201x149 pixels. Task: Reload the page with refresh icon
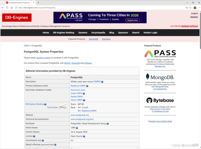[x=7, y=8]
